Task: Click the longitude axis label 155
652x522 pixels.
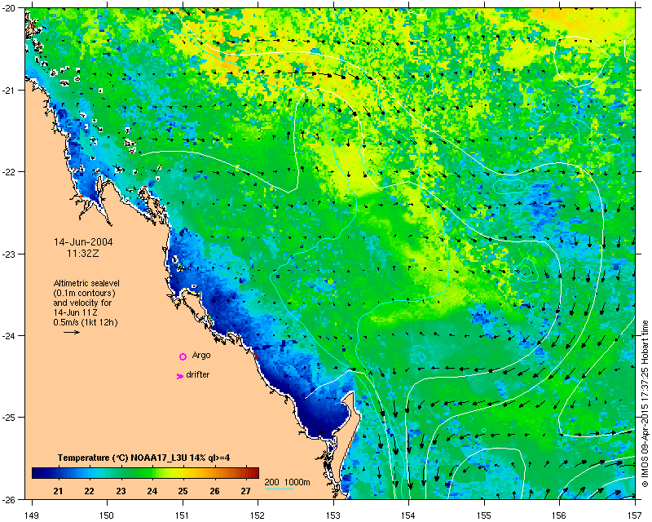Action: (484, 515)
